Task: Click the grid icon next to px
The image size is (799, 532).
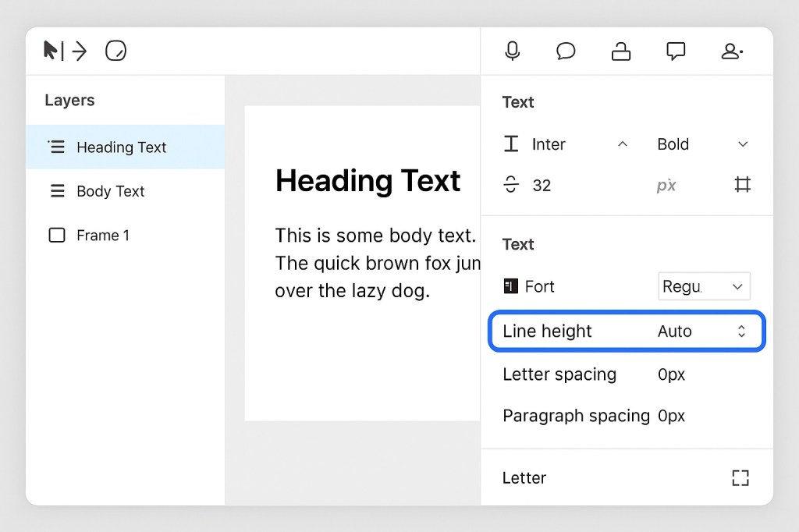Action: [x=742, y=184]
